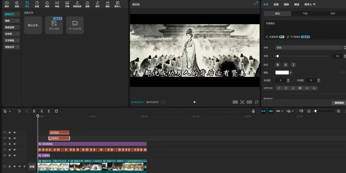The height and width of the screenshot is (173, 346).
Task: Toggle underline text style U
Action: [x=285, y=65]
